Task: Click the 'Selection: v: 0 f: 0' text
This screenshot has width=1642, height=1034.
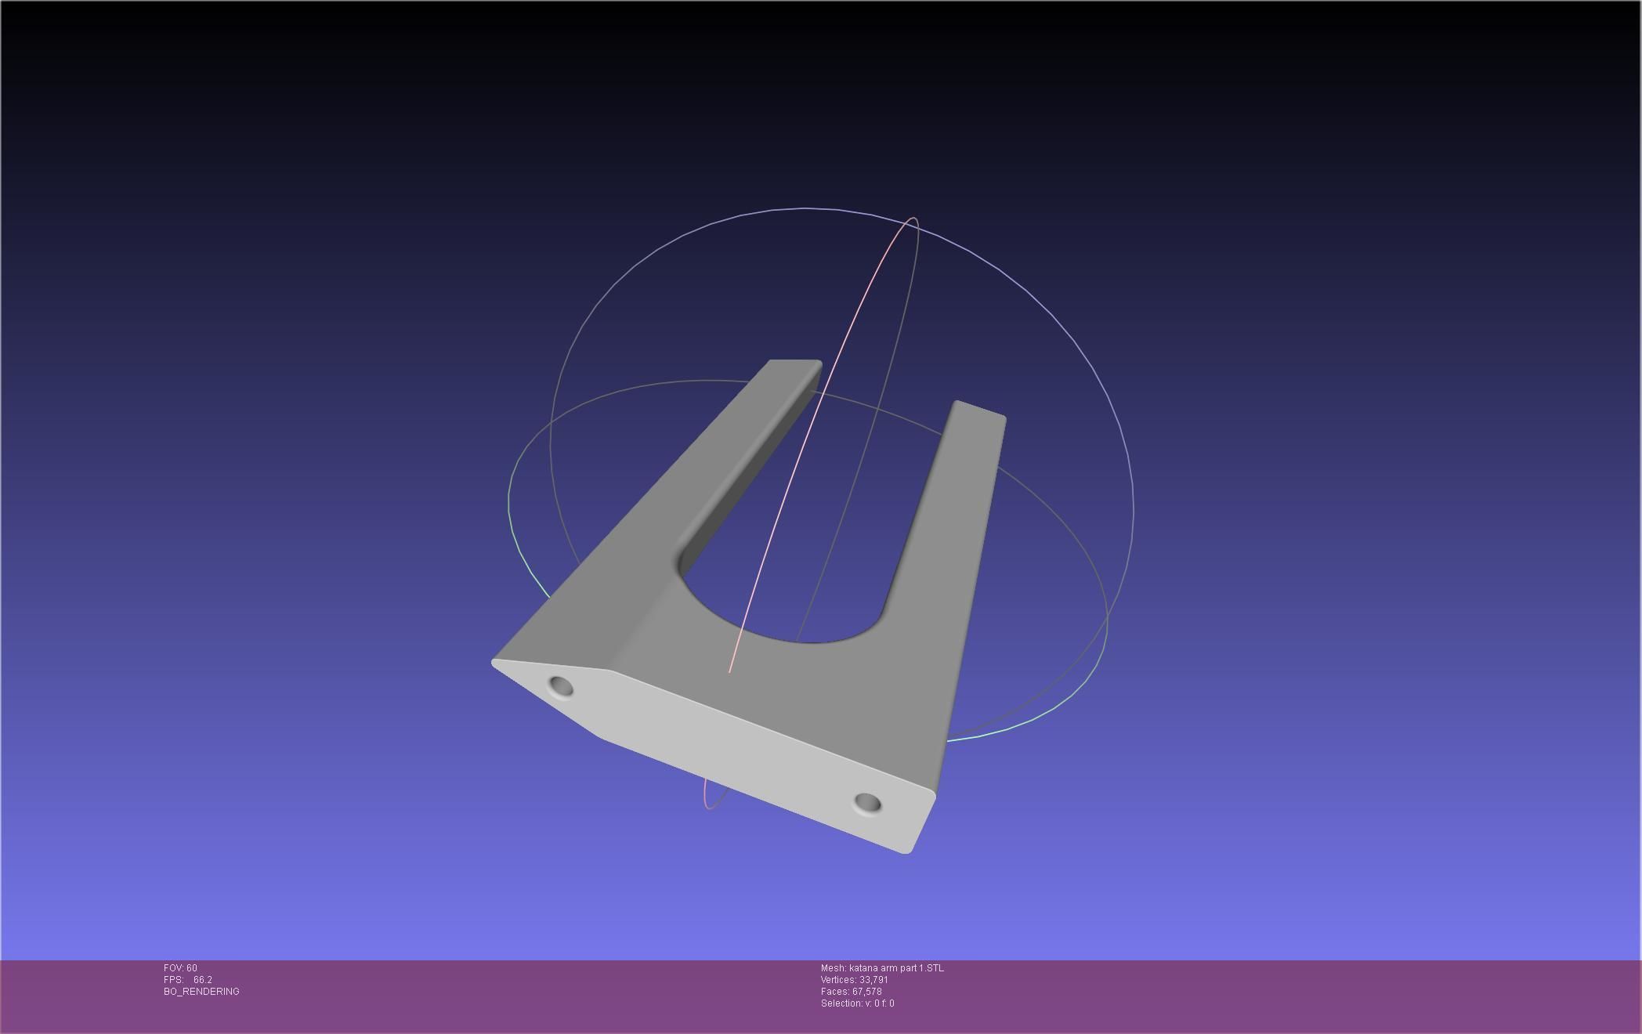Action: click(858, 1003)
